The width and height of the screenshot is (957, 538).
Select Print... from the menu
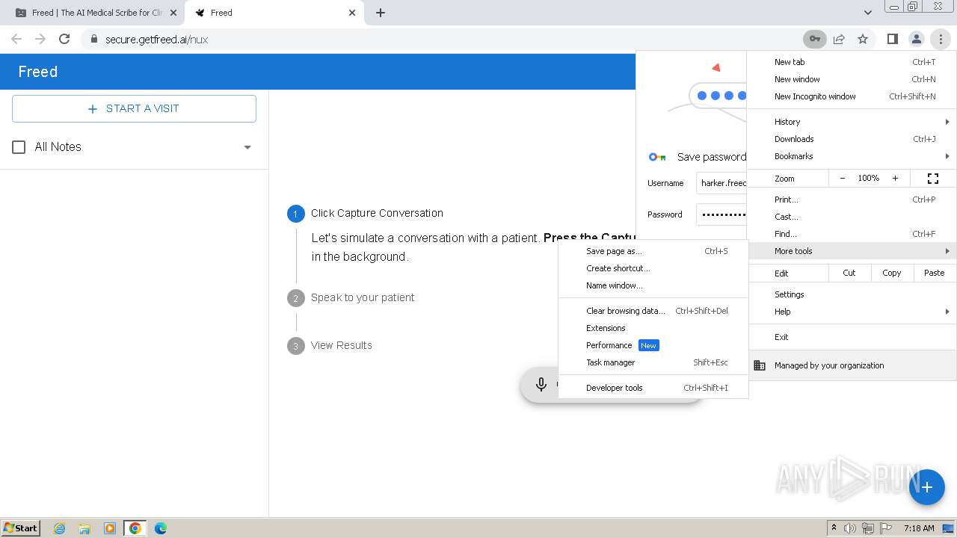(851, 200)
